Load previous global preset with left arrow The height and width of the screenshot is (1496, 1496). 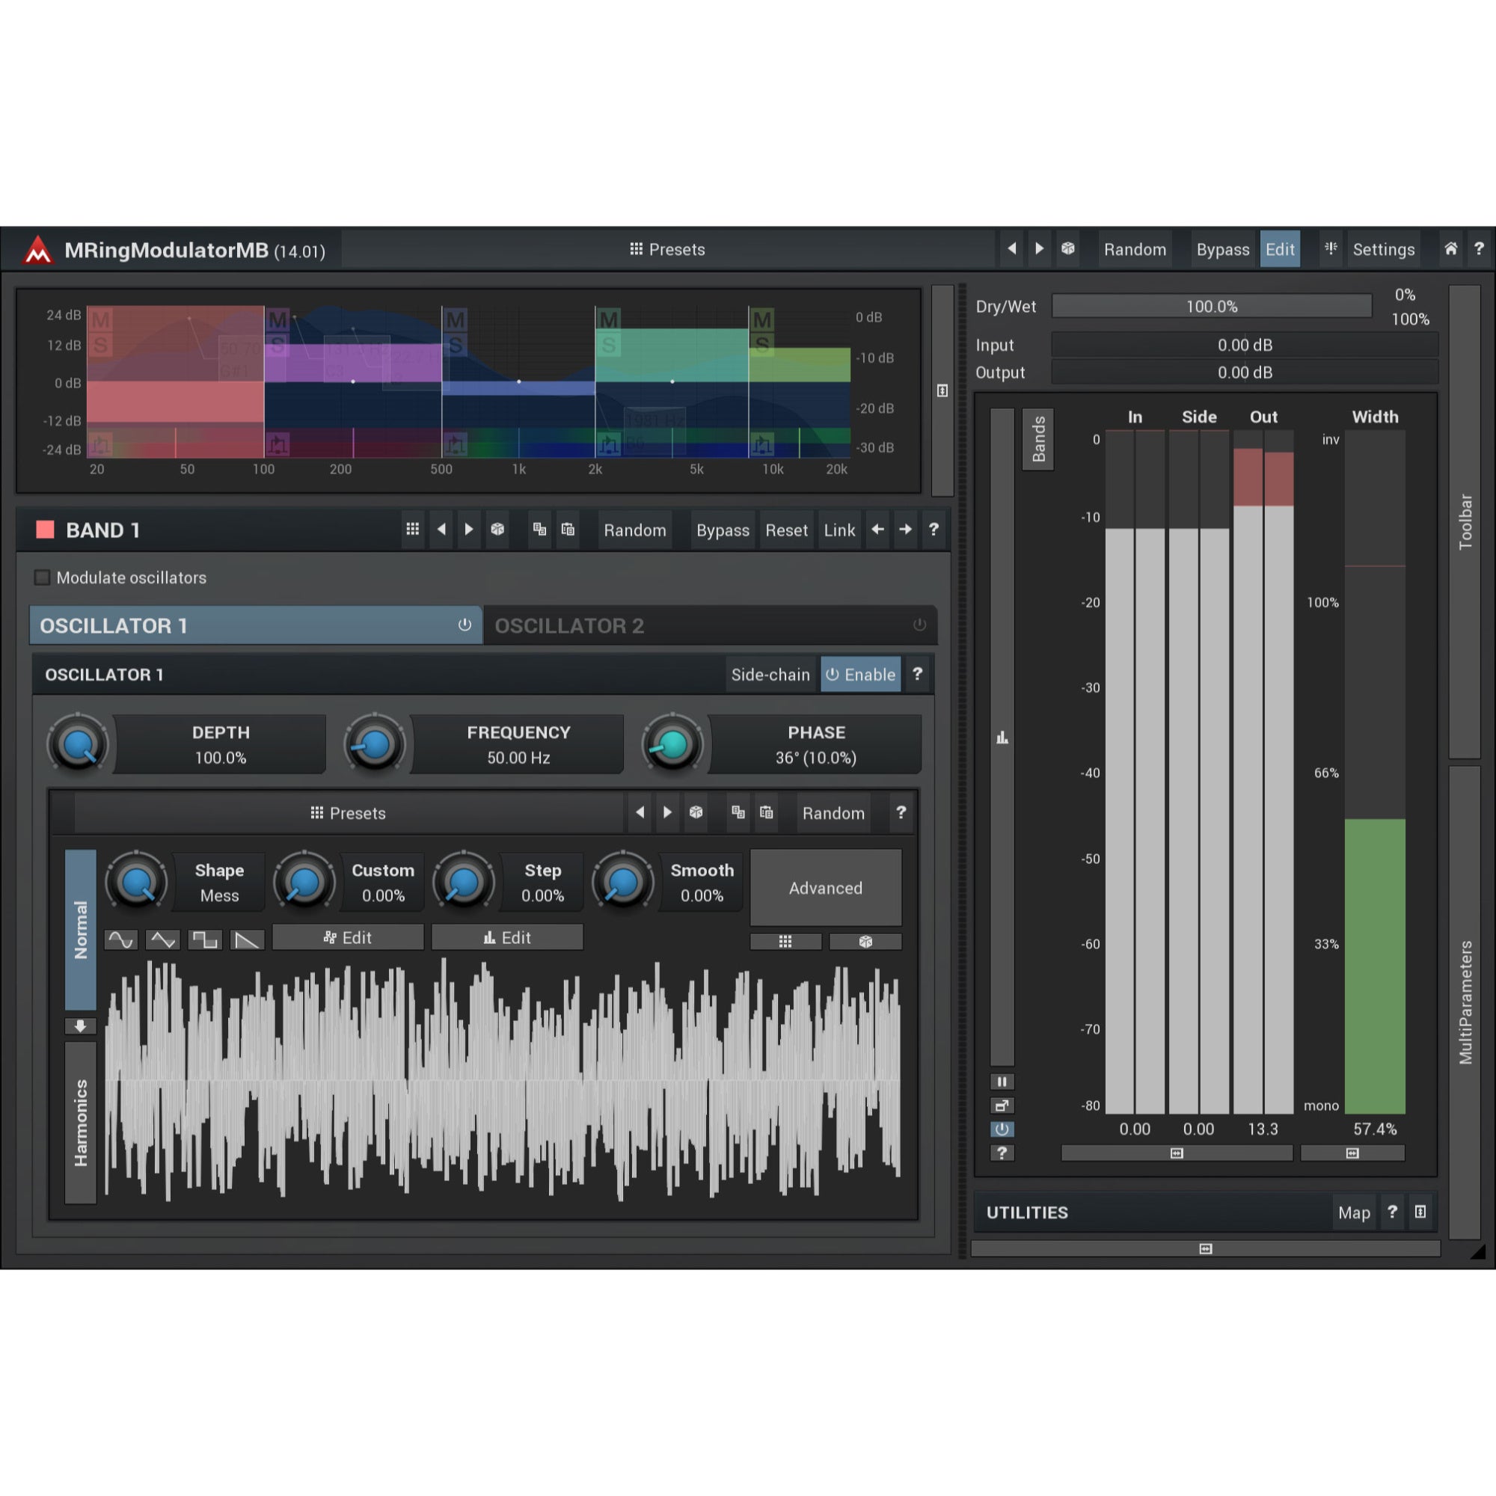1011,248
